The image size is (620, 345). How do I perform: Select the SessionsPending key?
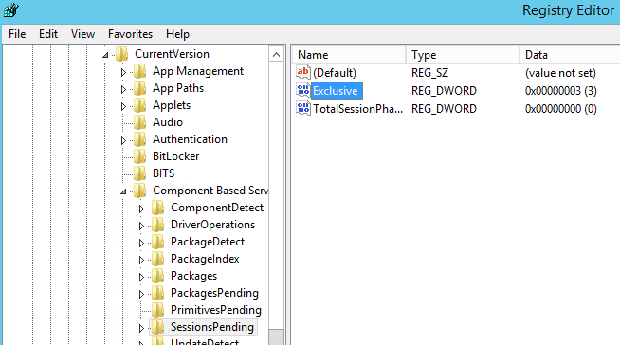tap(212, 327)
